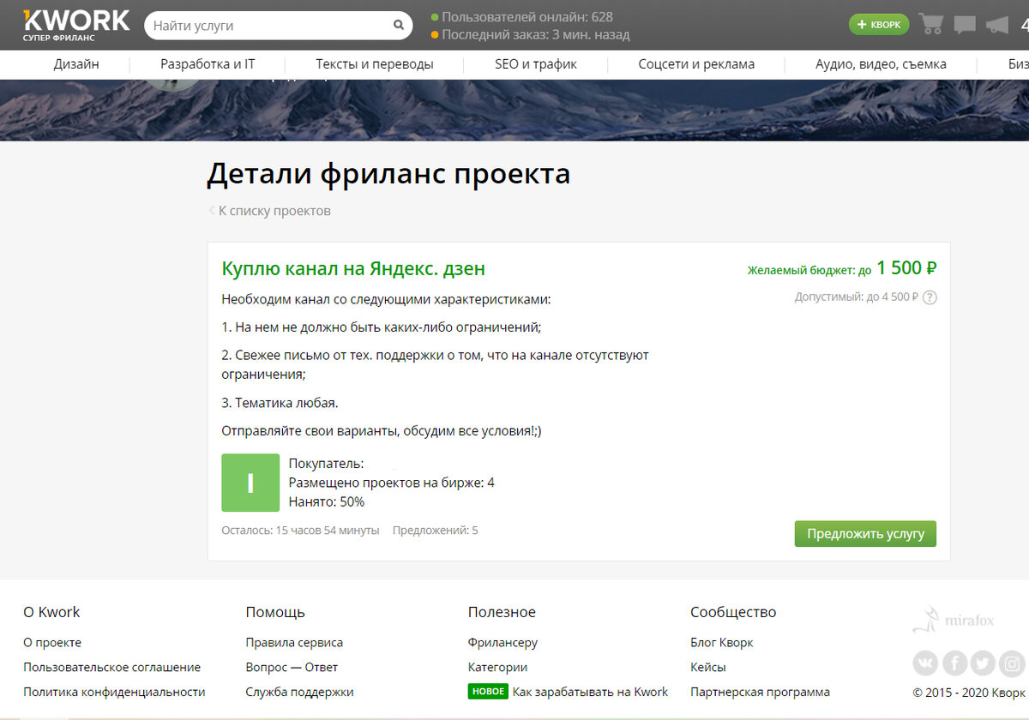This screenshot has height=720, width=1029.
Task: Open Служба поддержки link
Action: pyautogui.click(x=299, y=692)
